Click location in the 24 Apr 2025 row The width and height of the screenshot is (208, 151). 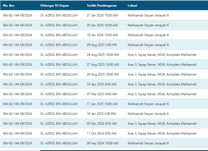click(x=162, y=84)
